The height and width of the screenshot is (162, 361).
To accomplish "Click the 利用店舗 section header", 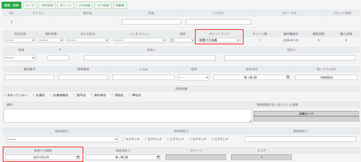I will (181, 89).
